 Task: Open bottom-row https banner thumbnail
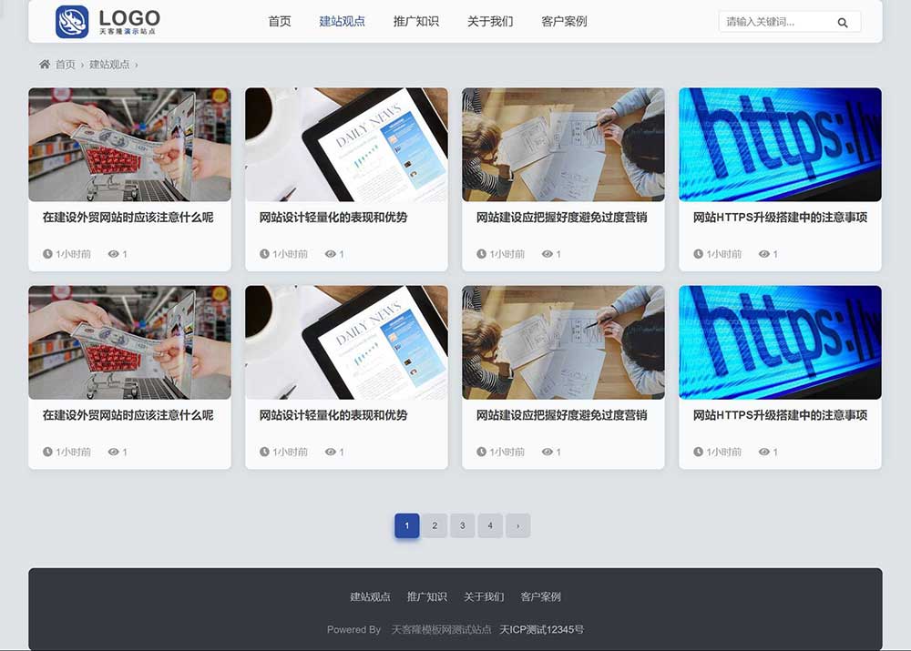click(781, 342)
